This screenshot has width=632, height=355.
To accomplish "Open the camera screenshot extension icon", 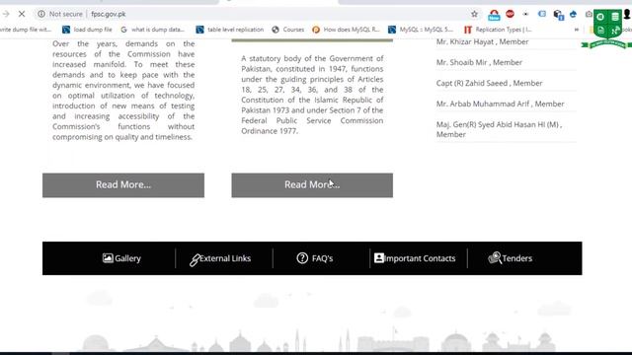I will (x=589, y=14).
